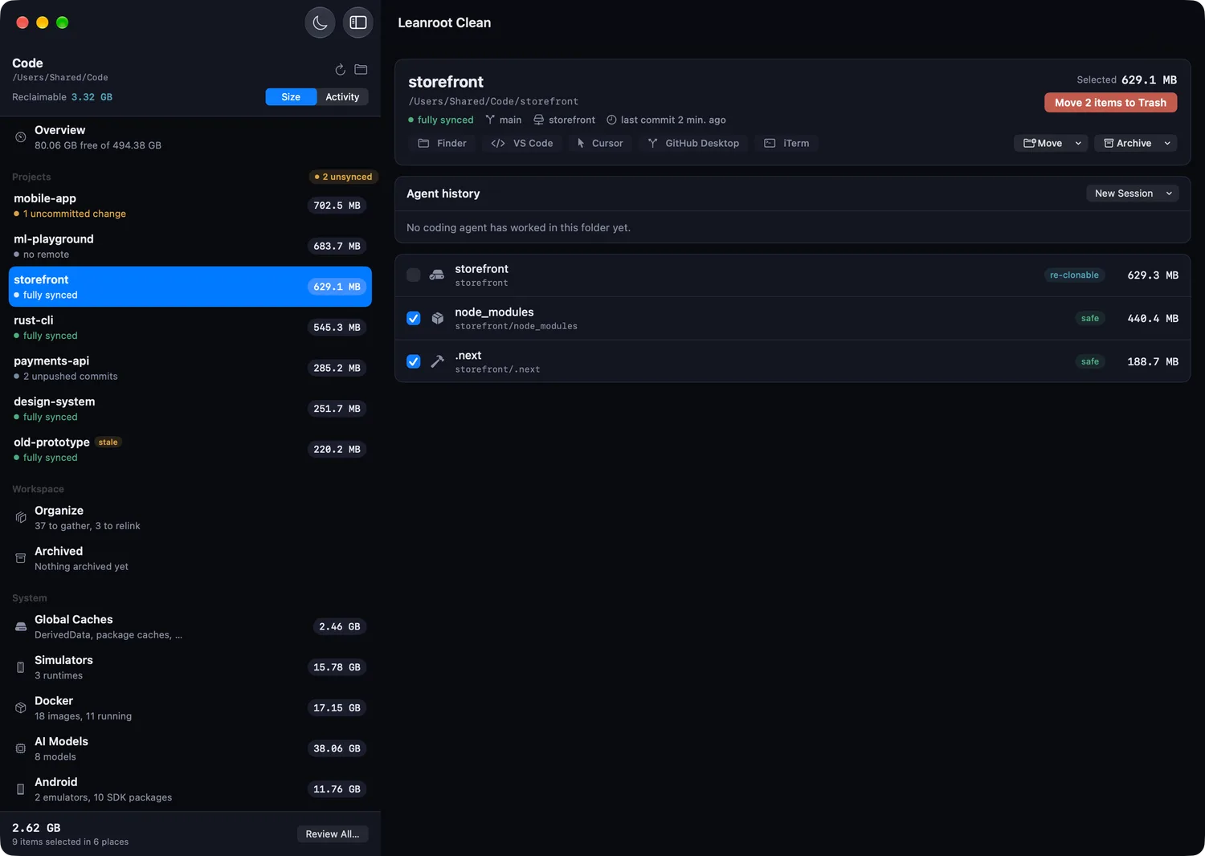
Task: Expand the Move dropdown arrow
Action: click(1078, 143)
